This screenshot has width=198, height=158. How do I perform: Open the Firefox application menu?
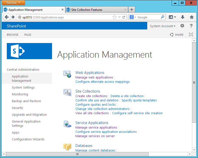coord(13,3)
